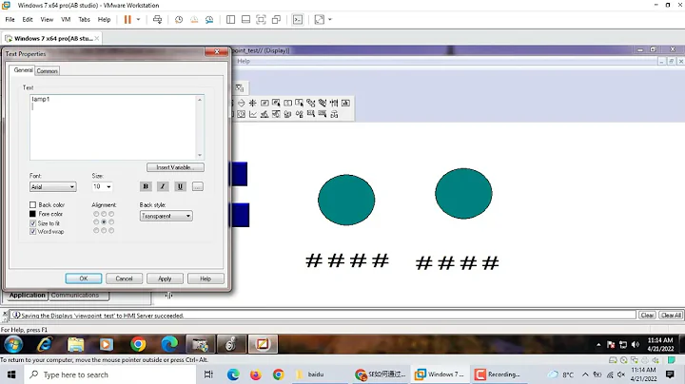Switch to Unity mode icon

276,20
